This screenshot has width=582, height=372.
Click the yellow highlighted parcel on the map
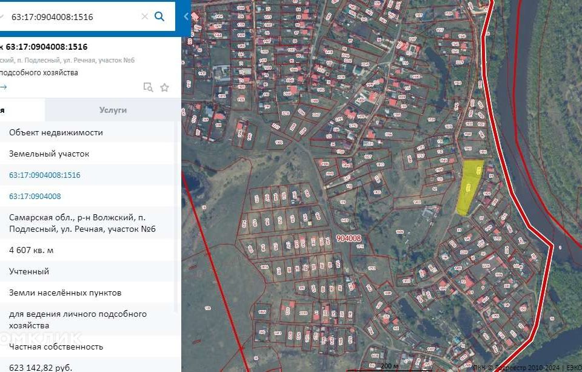(469, 185)
